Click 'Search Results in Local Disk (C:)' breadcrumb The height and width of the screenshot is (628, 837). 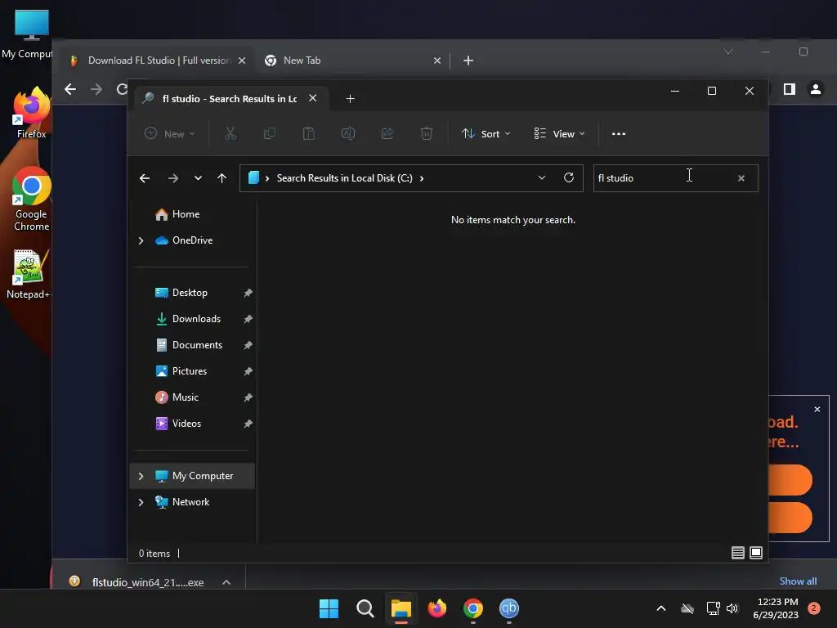pos(344,178)
